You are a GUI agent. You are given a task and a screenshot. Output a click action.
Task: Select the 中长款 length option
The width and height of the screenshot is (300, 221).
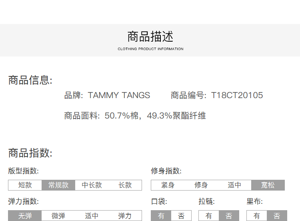coord(92,185)
